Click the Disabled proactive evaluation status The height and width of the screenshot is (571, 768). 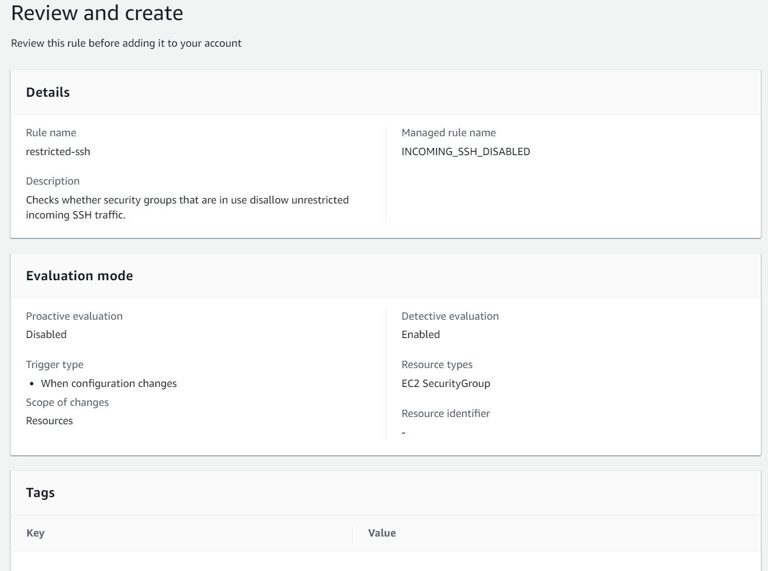tap(46, 335)
